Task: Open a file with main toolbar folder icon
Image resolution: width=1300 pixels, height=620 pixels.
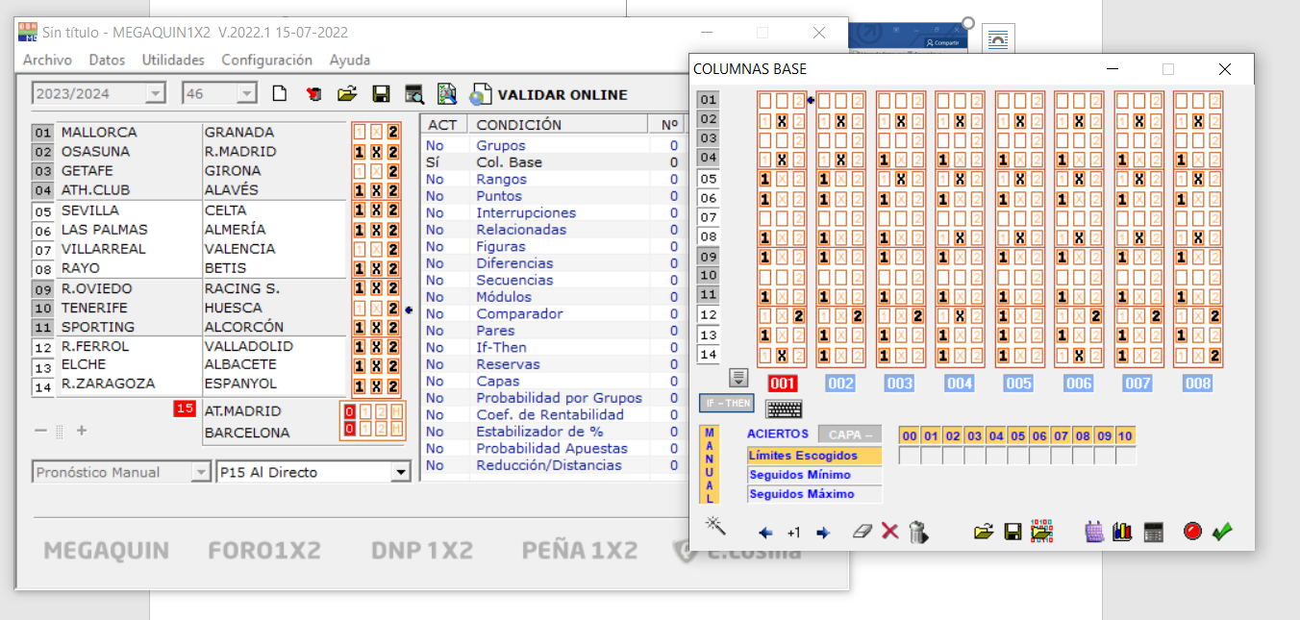Action: coord(347,94)
